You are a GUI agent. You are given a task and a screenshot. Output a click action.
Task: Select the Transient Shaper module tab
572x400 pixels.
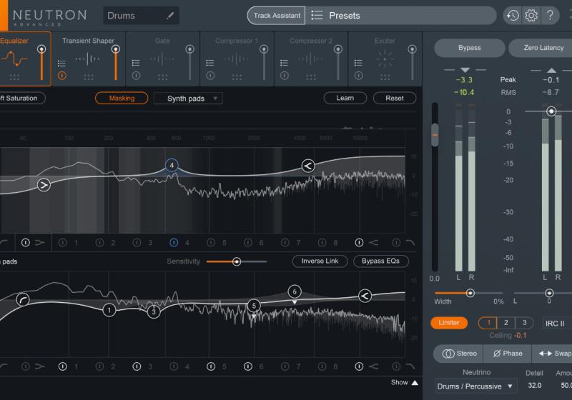[89, 59]
